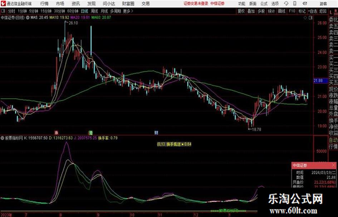338x217 pixels.
Task: Click the +自选 add to watchlist button
Action: tap(312, 11)
